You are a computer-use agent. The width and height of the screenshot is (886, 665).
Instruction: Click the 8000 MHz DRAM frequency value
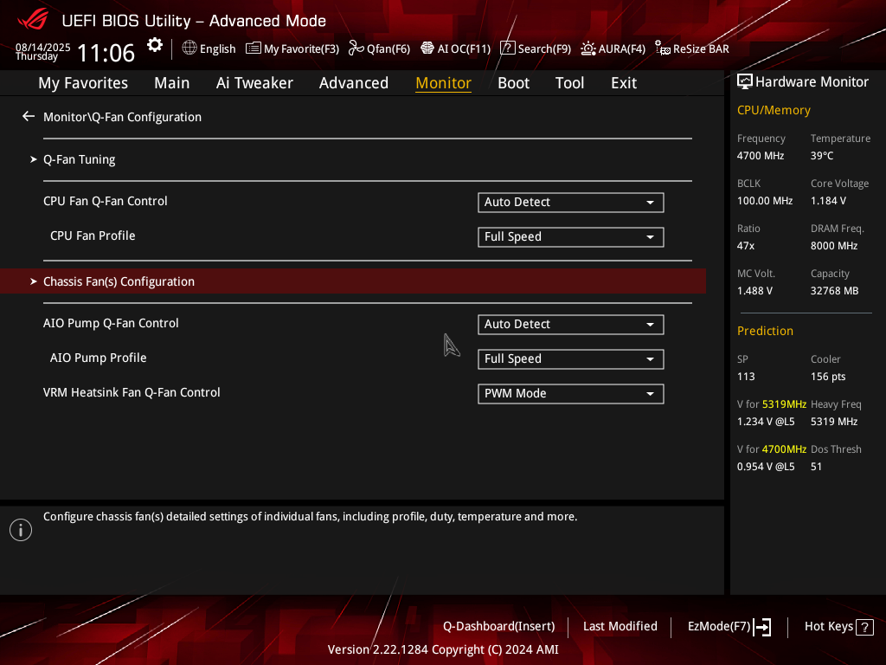[834, 246]
